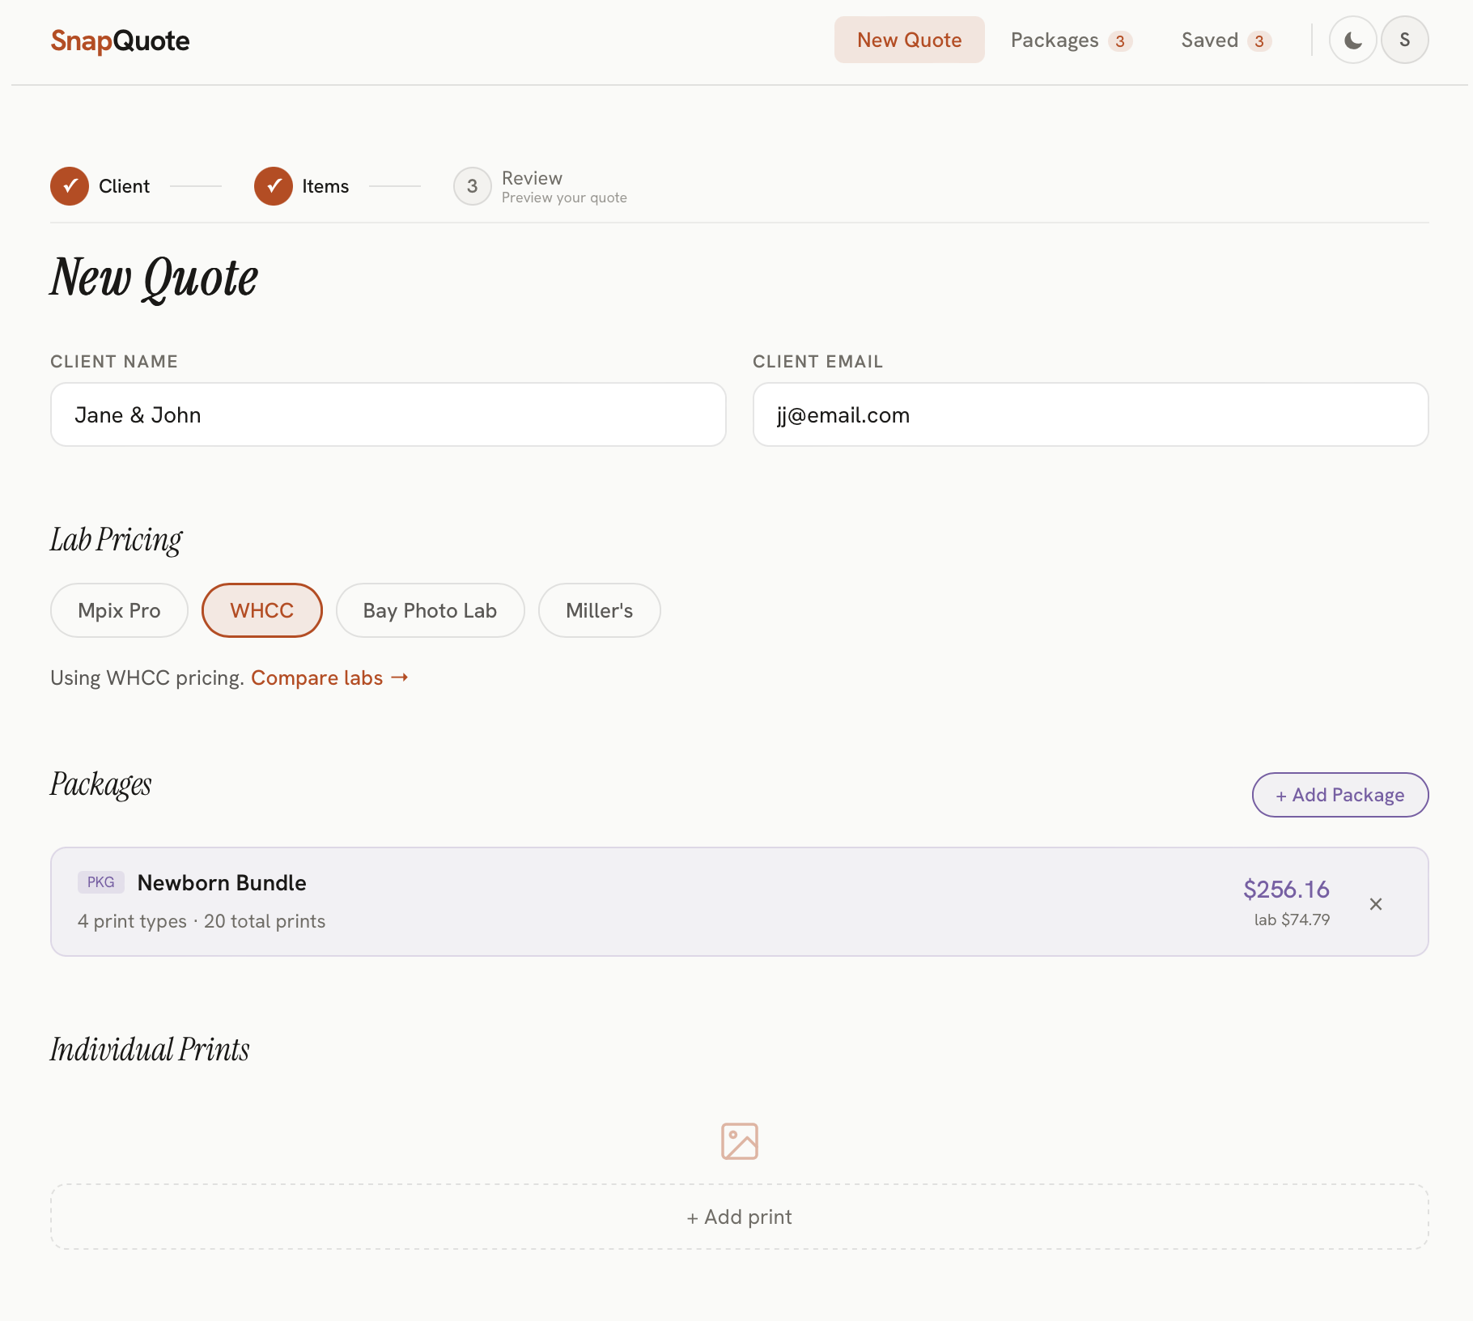The image size is (1473, 1321).
Task: Follow the Compare labs link
Action: pos(329,677)
